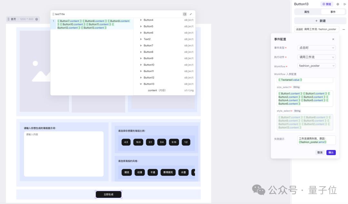Pick the 赛博朋克 style option

click(168, 172)
